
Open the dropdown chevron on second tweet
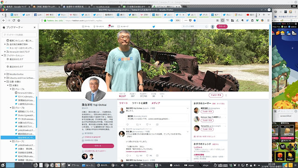pyautogui.click(x=188, y=132)
